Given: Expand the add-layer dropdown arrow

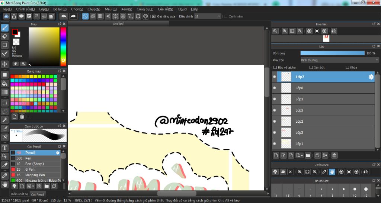Looking at the screenshot, I should 302,155.
